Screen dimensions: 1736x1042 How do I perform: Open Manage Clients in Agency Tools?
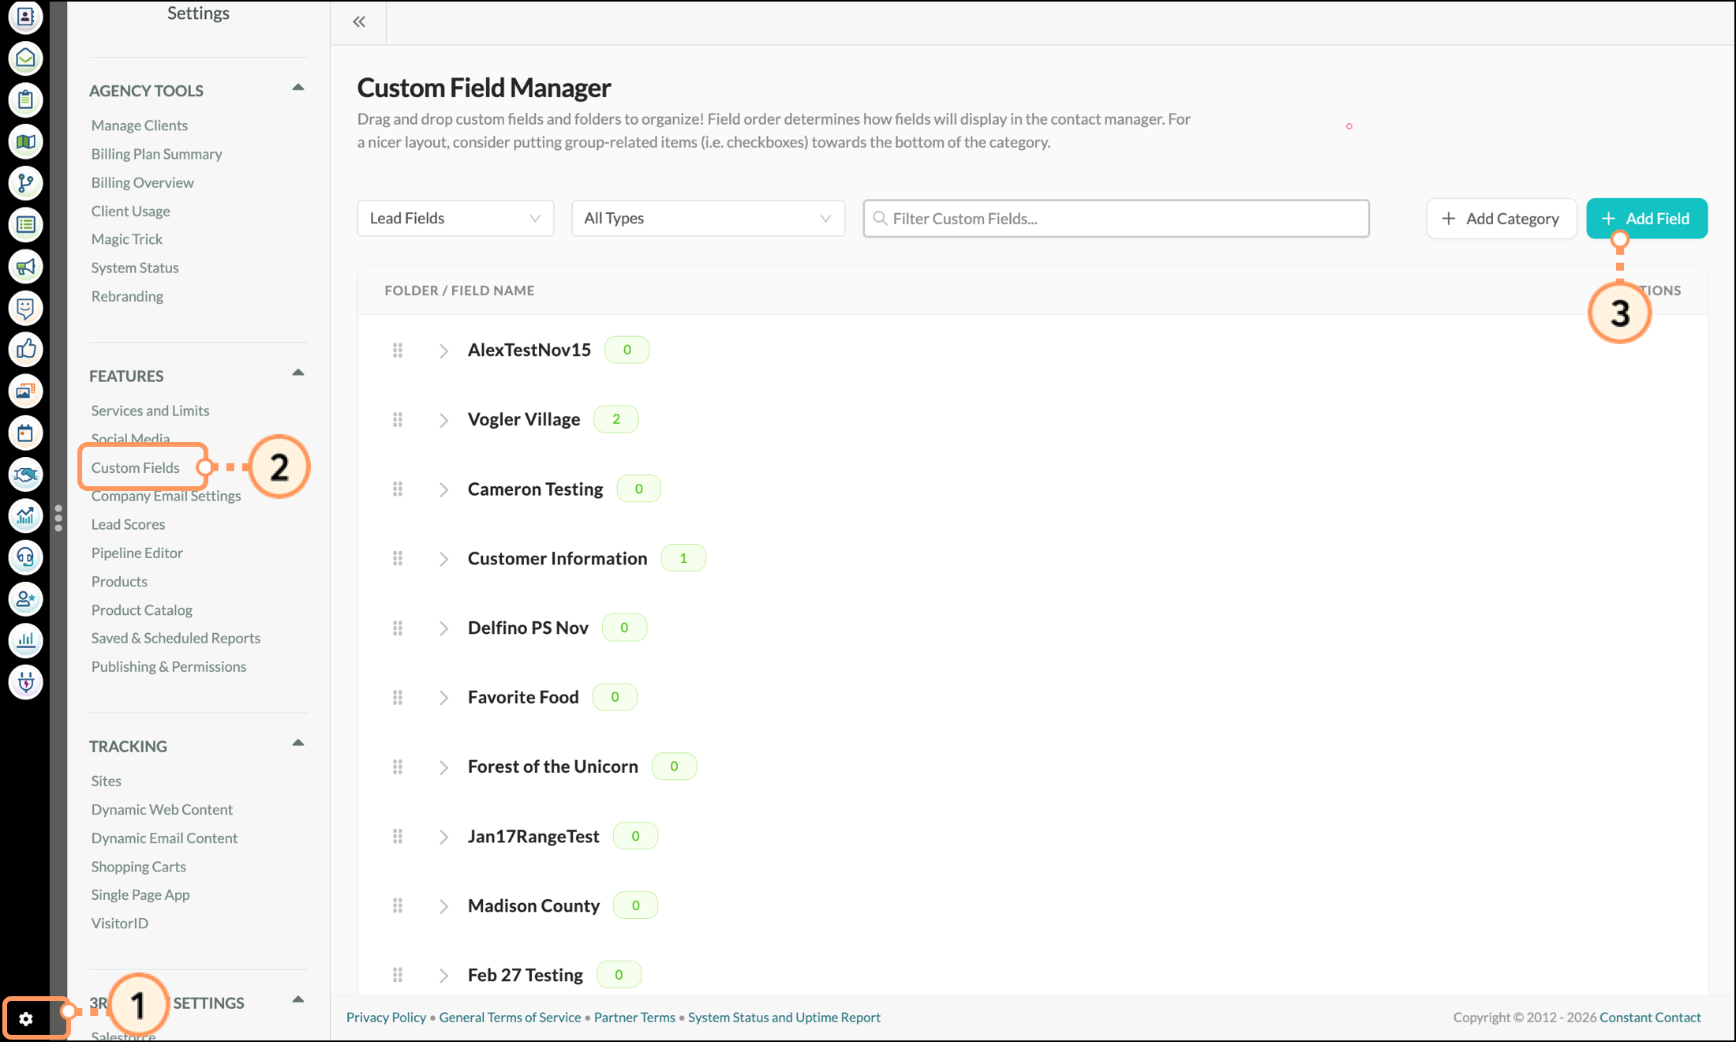point(140,126)
